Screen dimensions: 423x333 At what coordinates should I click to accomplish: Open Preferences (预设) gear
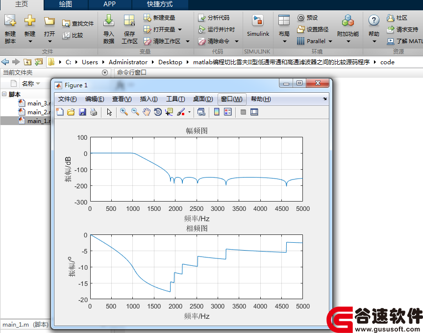click(x=307, y=18)
